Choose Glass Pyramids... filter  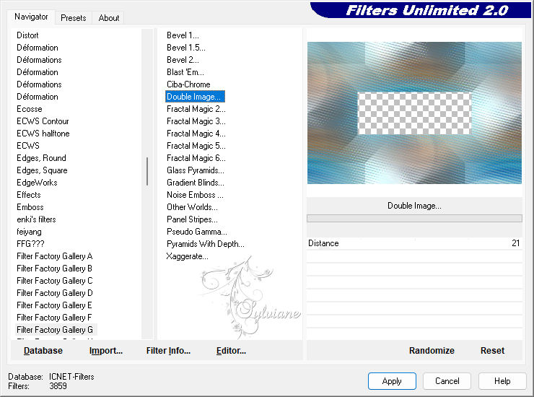pyautogui.click(x=195, y=170)
